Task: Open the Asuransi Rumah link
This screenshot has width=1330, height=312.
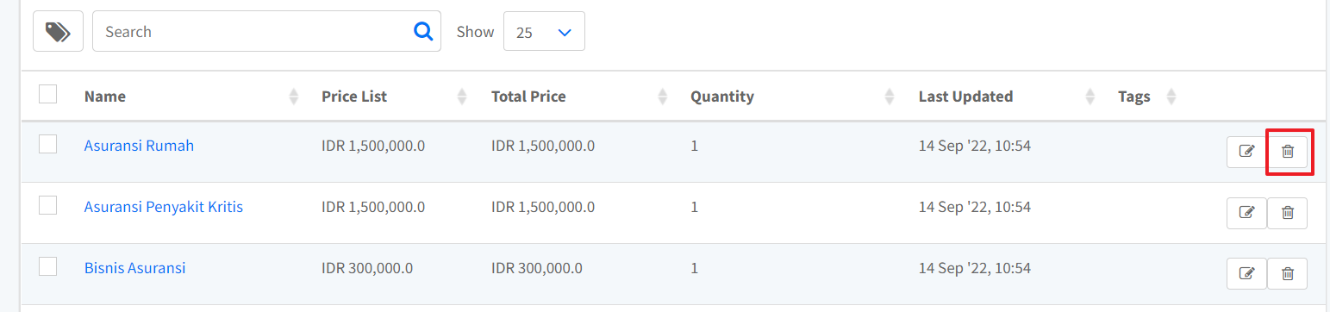Action: click(139, 146)
